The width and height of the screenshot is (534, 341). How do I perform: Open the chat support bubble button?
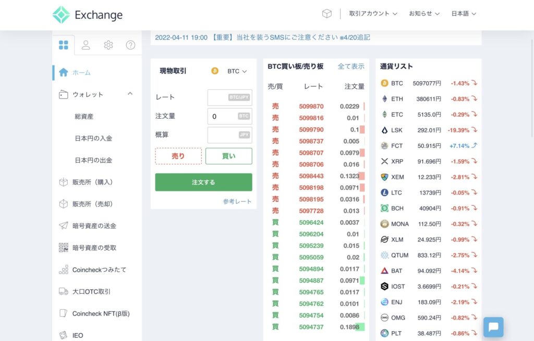click(493, 327)
